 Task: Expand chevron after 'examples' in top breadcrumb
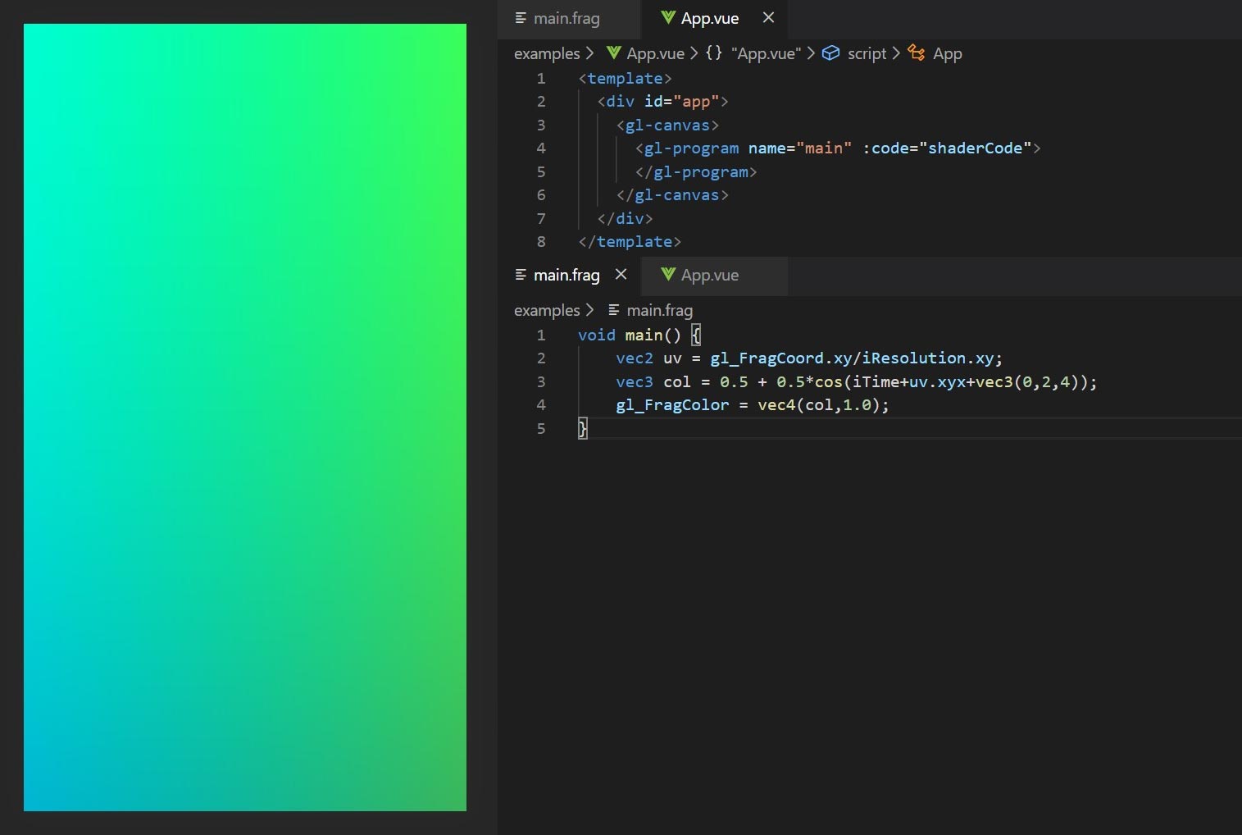pyautogui.click(x=589, y=53)
